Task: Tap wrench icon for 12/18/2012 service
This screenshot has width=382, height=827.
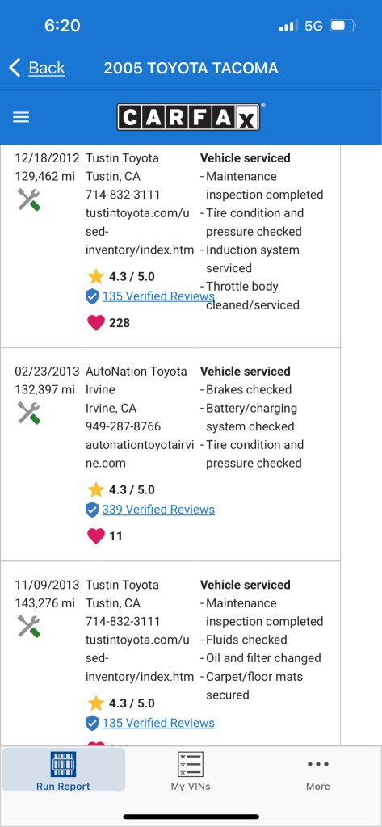Action: coord(29,200)
